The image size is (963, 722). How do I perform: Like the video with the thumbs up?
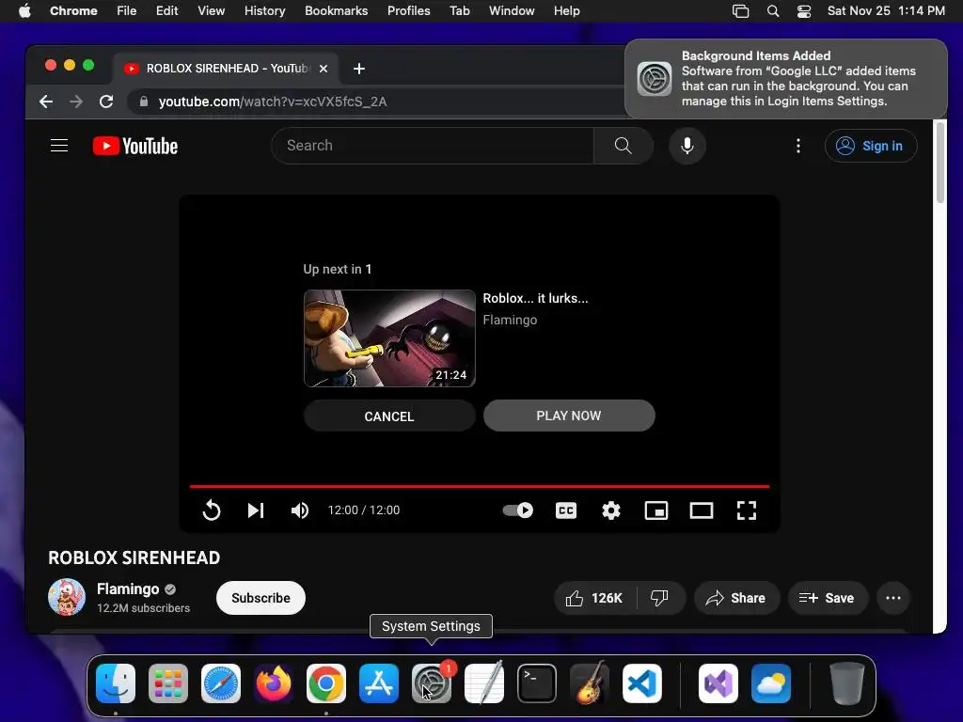coord(595,598)
